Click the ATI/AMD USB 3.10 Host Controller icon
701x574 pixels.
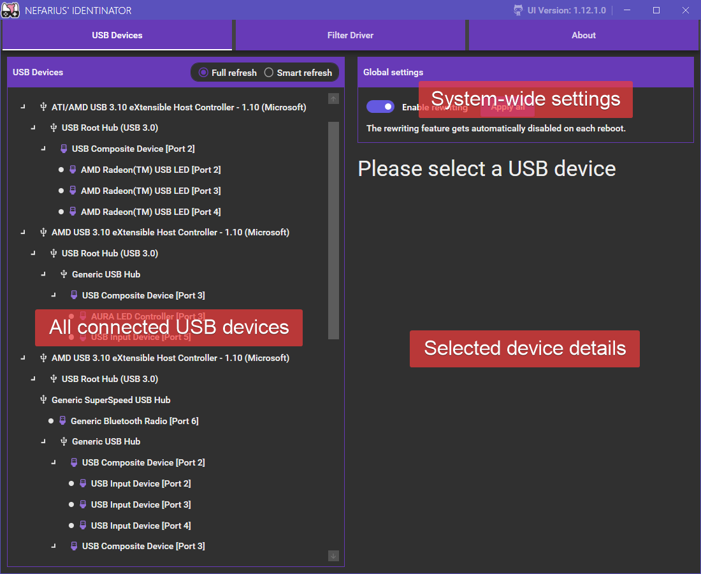click(43, 107)
